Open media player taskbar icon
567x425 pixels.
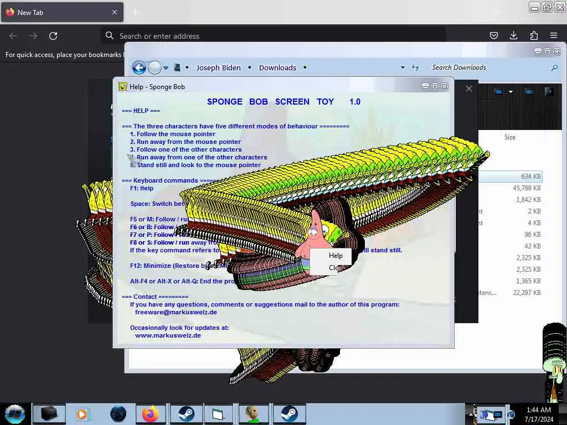[x=82, y=414]
